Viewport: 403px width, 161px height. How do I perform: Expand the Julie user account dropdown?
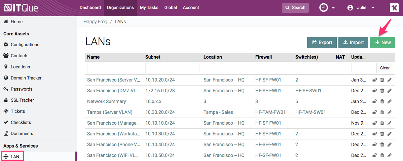click(x=361, y=8)
